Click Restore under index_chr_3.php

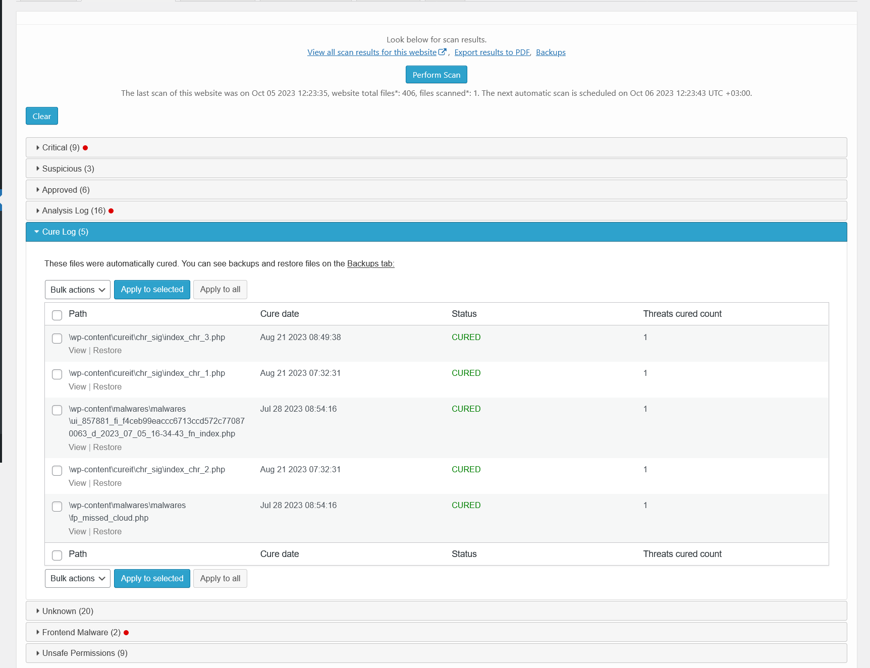pos(107,350)
